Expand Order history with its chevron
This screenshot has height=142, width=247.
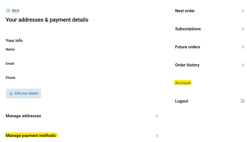pos(243,65)
